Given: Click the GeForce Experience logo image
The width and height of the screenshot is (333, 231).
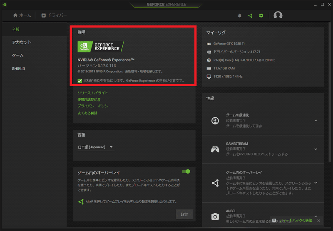Looking at the screenshot, I should (101, 47).
